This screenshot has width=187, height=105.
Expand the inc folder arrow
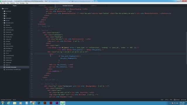tap(3, 13)
